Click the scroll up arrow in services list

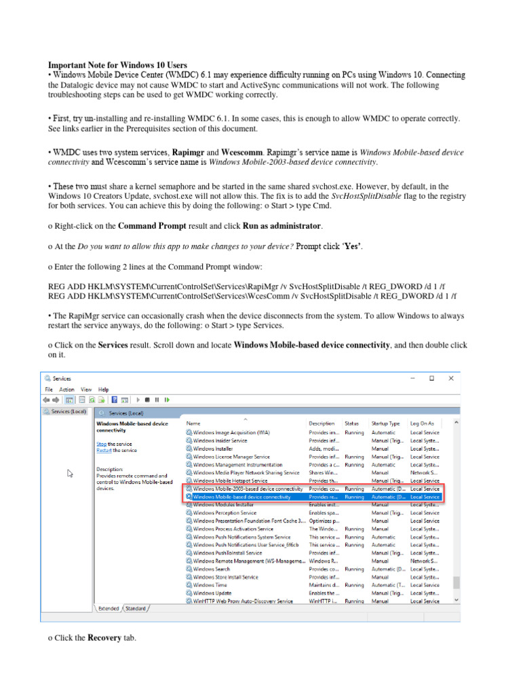pyautogui.click(x=457, y=423)
